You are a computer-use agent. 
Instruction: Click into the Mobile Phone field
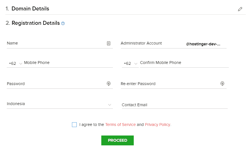68,63
